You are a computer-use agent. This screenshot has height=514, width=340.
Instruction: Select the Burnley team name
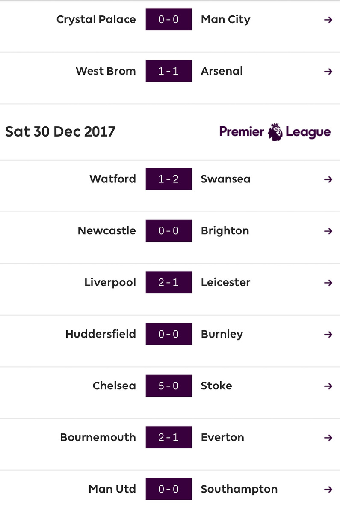(222, 334)
